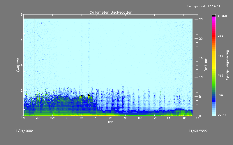Click the 4 km tick on AGL axis
Screen dimensions: 233x145
[x=22, y=65]
